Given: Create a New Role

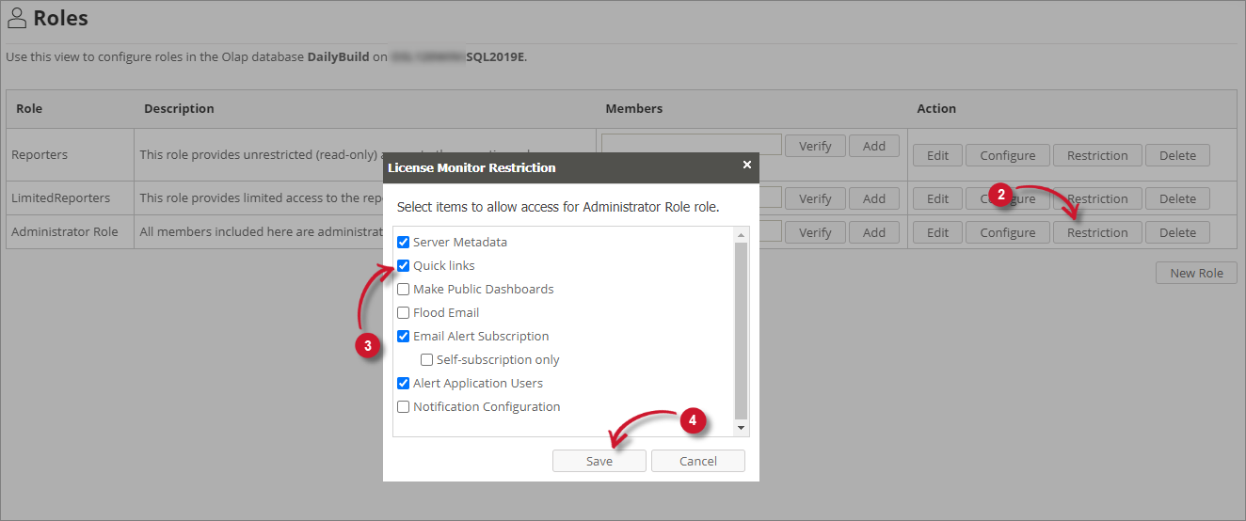Looking at the screenshot, I should tap(1196, 273).
